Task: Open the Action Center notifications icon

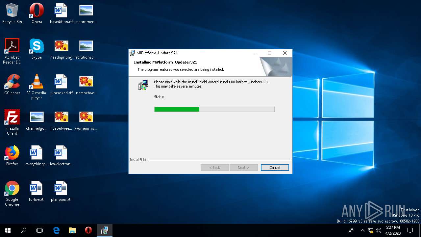Action: [410, 230]
